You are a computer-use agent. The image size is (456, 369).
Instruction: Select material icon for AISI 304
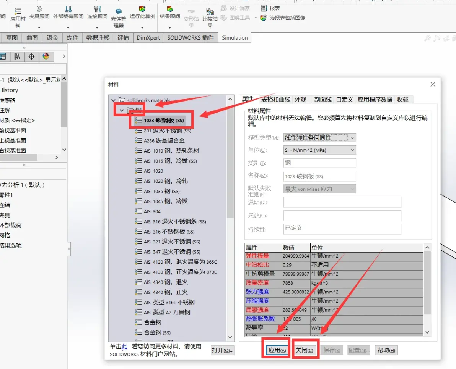pos(138,211)
